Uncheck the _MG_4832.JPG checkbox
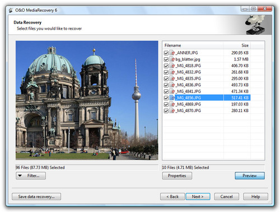Image resolution: width=280 pixels, height=212 pixels. tap(166, 72)
